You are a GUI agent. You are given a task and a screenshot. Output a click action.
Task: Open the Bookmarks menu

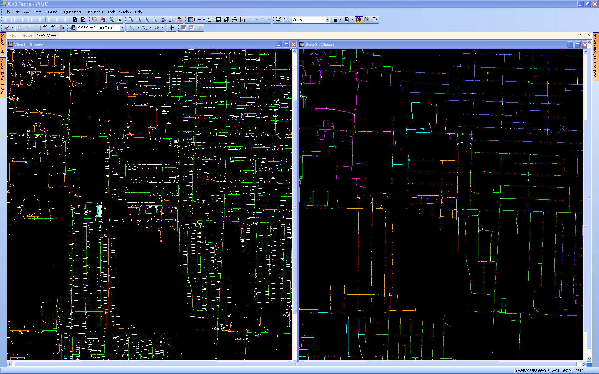95,12
